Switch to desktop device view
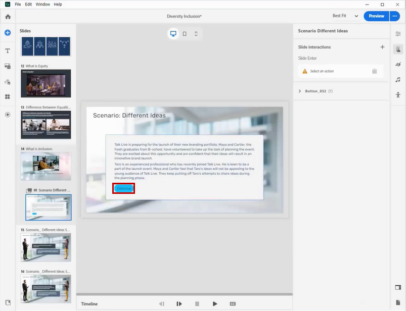The width and height of the screenshot is (406, 311). point(173,34)
